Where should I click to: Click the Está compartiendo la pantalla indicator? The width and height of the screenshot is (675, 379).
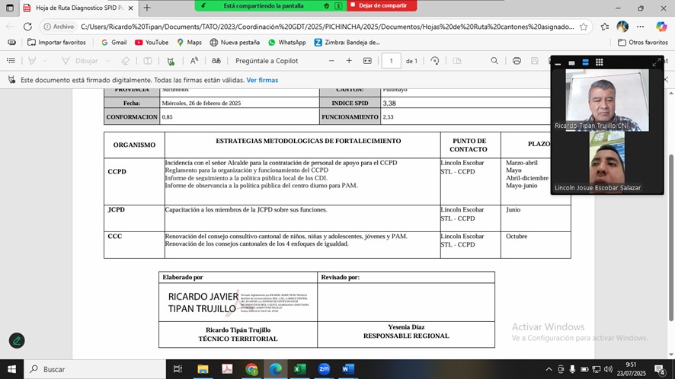point(263,5)
